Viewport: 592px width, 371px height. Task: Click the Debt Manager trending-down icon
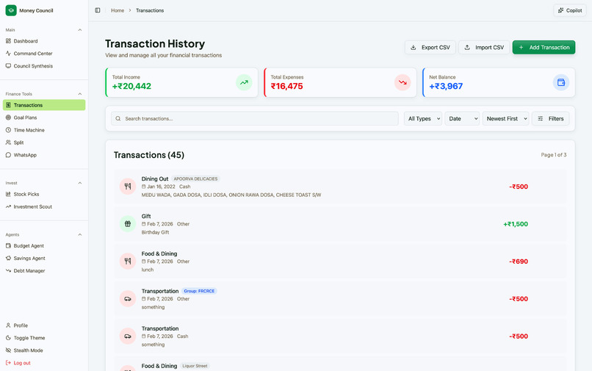8,270
